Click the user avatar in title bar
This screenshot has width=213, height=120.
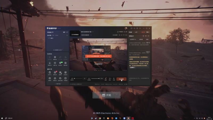[x=126, y=28]
